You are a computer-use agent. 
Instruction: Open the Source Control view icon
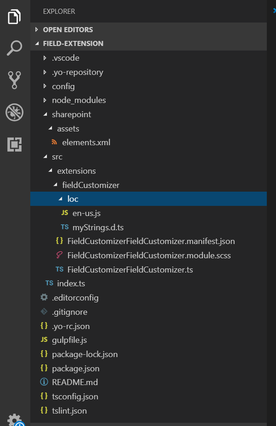[14, 80]
